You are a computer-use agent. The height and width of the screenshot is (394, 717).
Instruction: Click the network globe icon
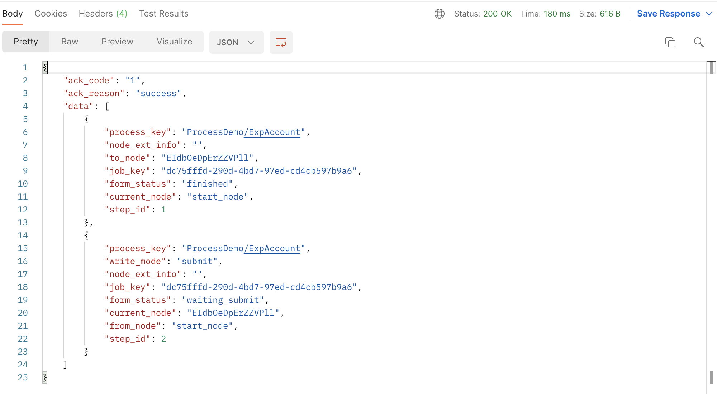click(440, 14)
